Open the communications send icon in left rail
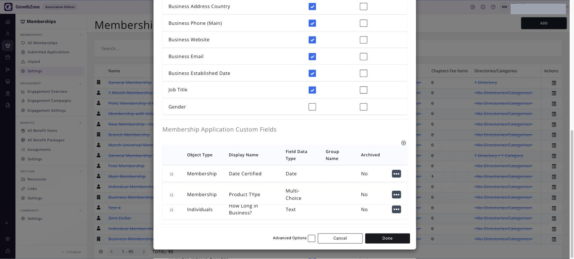 click(8, 69)
